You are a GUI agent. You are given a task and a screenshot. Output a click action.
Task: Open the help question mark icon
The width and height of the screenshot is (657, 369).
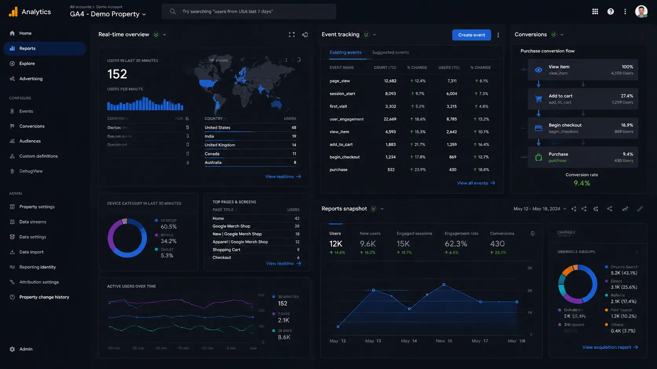tap(610, 11)
